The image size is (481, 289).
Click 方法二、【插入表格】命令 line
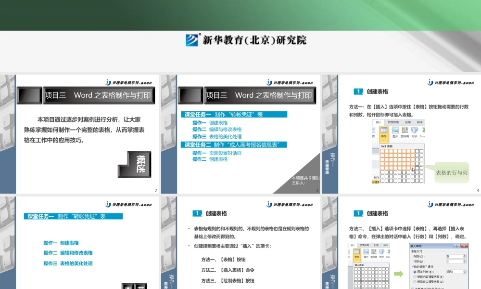(228, 270)
